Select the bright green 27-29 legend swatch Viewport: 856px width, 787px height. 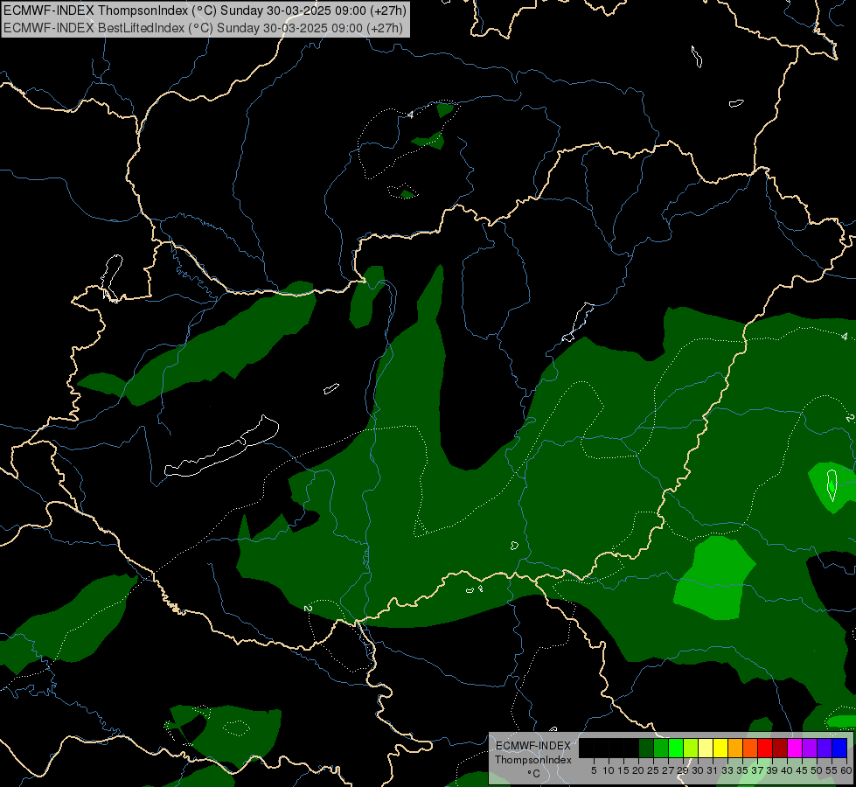point(676,748)
